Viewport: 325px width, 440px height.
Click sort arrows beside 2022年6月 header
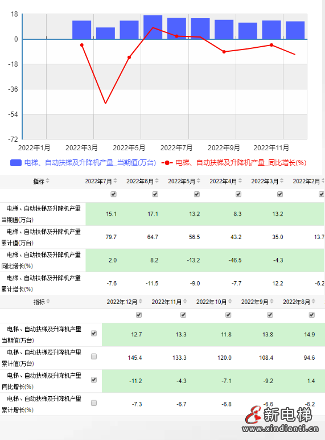(x=157, y=181)
